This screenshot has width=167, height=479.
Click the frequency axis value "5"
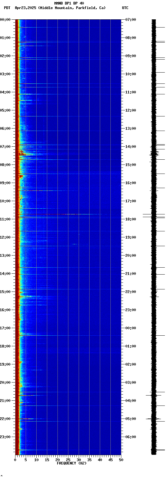tap(26, 460)
